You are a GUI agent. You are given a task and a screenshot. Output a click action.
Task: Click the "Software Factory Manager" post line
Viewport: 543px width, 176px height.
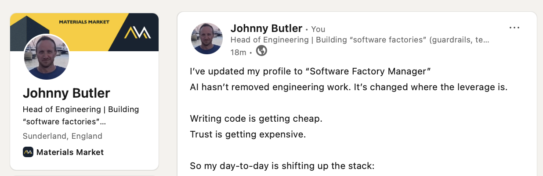coord(310,70)
